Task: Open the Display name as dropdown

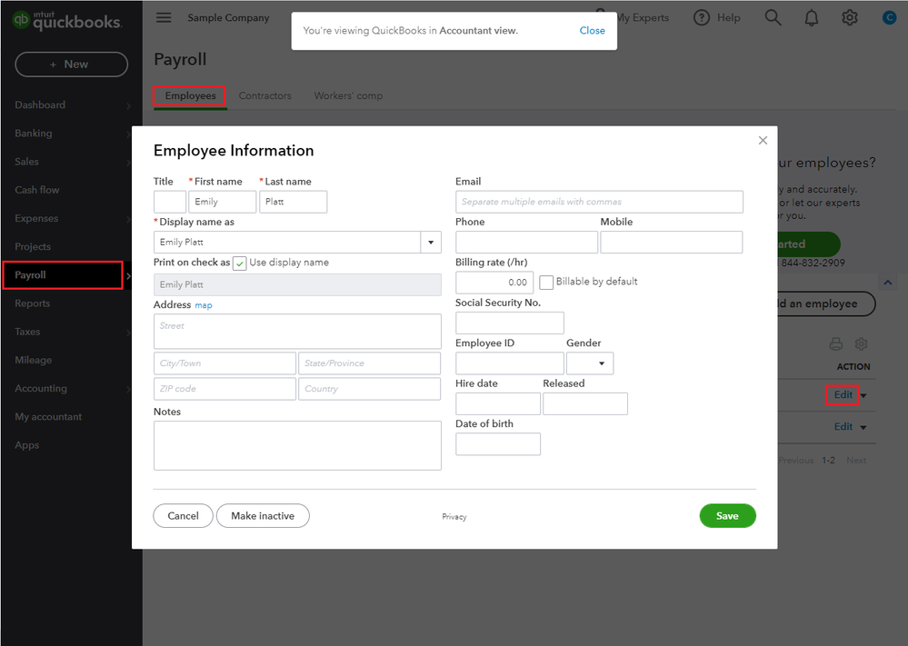Action: (x=431, y=242)
